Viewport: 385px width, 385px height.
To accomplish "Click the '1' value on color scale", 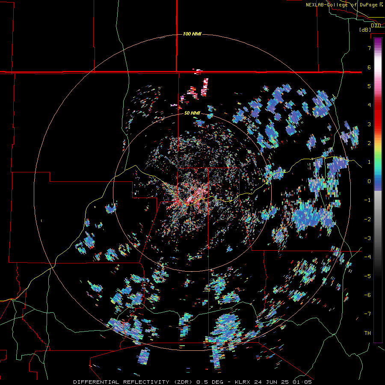I will [369, 162].
